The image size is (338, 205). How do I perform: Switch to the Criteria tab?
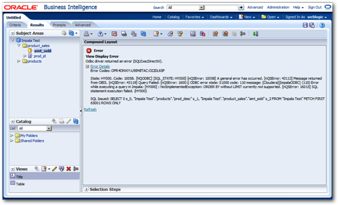point(15,25)
